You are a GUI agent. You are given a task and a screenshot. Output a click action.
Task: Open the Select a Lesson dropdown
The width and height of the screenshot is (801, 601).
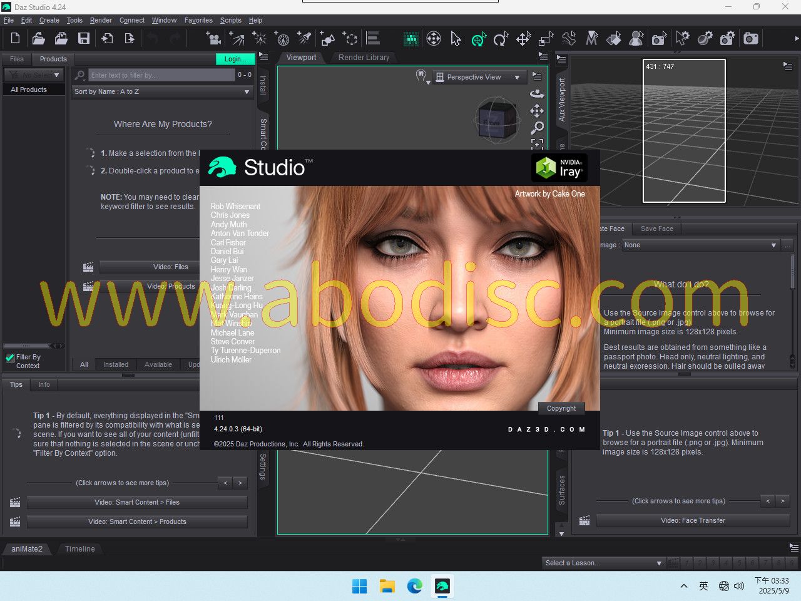[x=603, y=563]
